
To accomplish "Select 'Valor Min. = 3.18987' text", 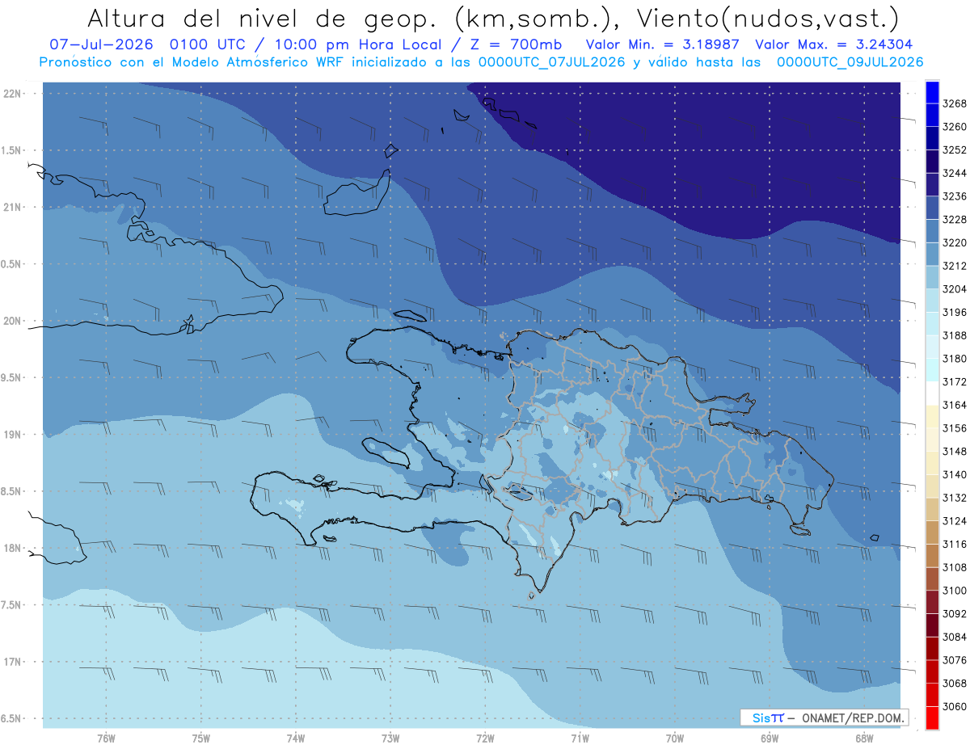I will click(663, 44).
